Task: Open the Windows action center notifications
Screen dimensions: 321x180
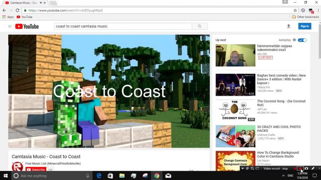Action: coord(315,176)
